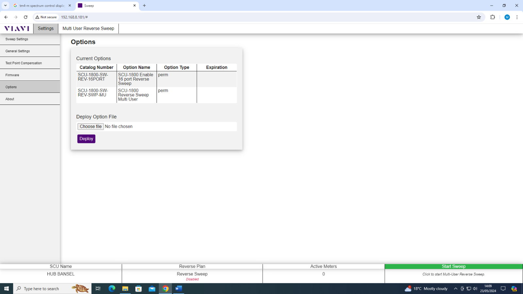Launch Word from the taskbar
Image resolution: width=523 pixels, height=294 pixels.
click(x=178, y=288)
